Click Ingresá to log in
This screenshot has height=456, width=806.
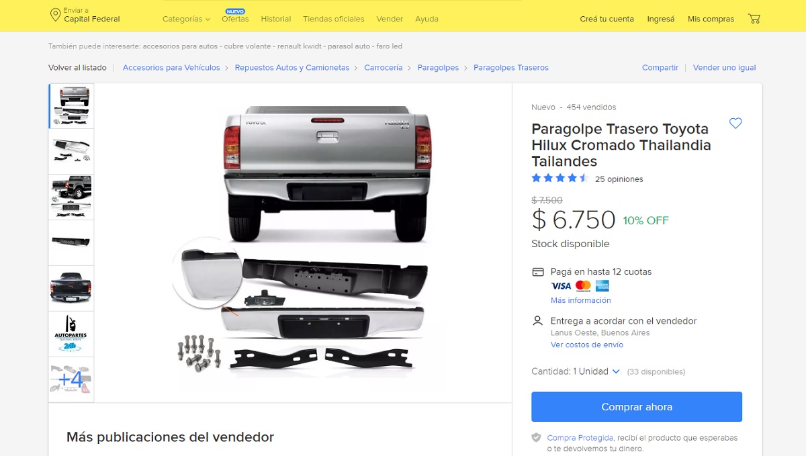point(661,19)
